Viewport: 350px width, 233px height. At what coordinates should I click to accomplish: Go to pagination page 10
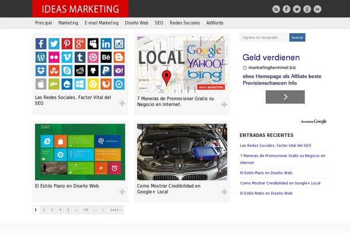click(86, 210)
